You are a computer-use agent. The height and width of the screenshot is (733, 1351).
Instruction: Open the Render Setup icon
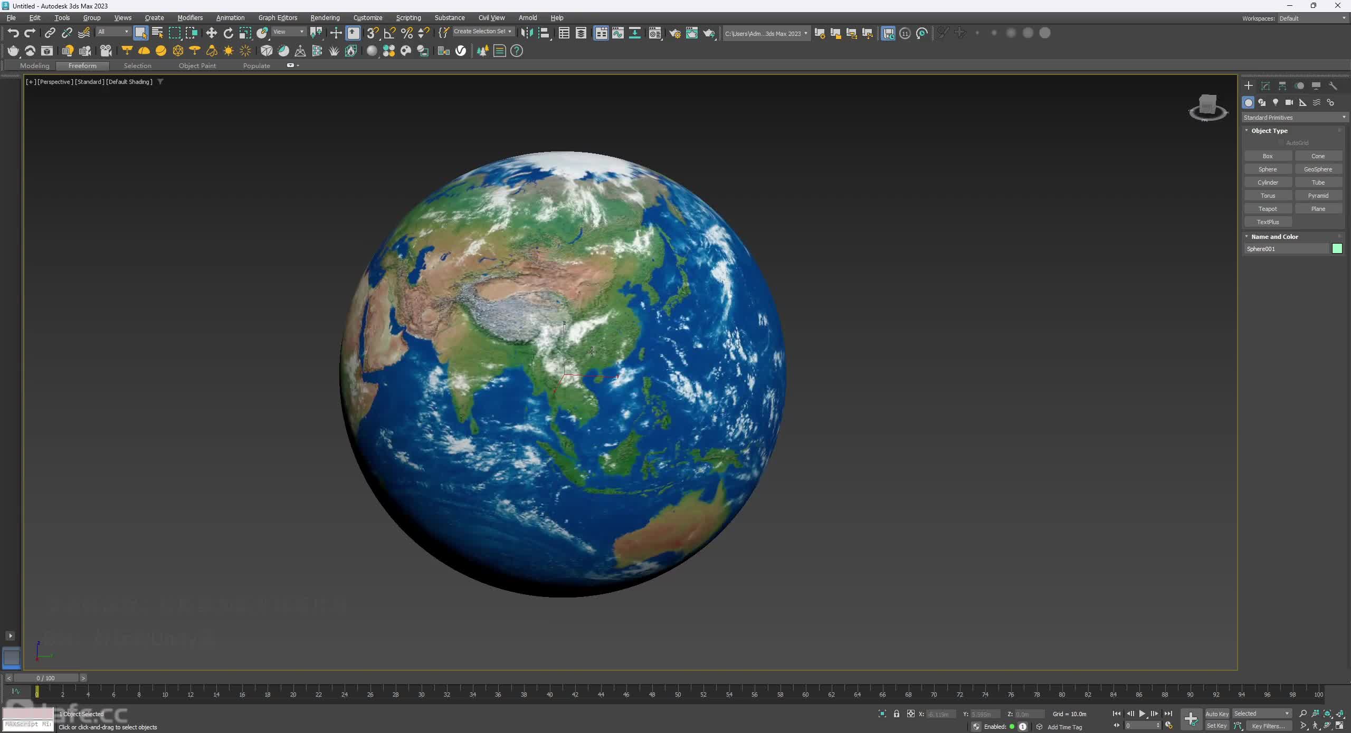click(675, 33)
